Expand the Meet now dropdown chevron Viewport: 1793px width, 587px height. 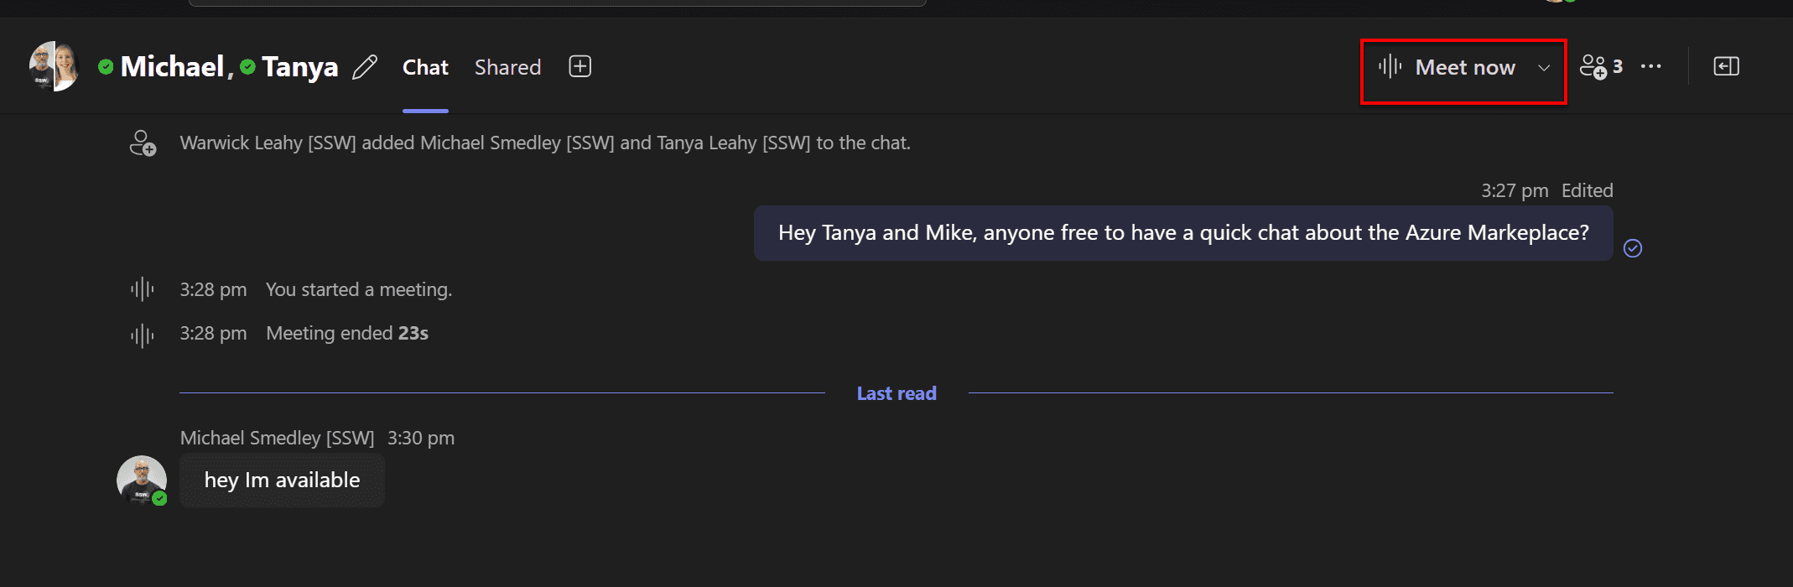tap(1544, 68)
